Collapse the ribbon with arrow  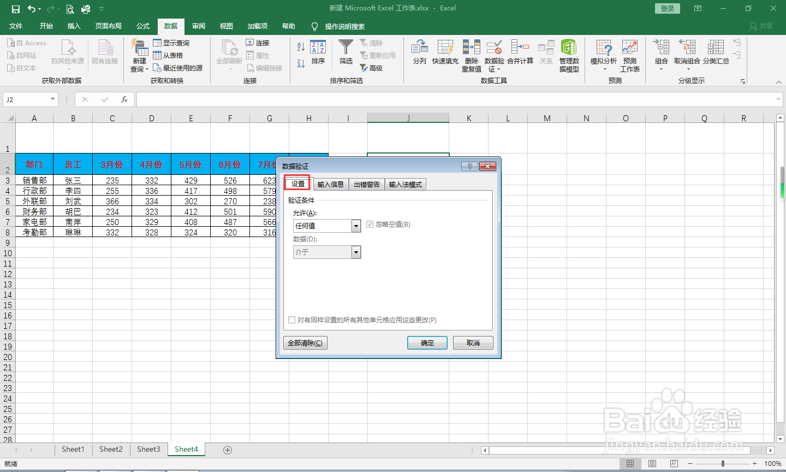(x=778, y=81)
